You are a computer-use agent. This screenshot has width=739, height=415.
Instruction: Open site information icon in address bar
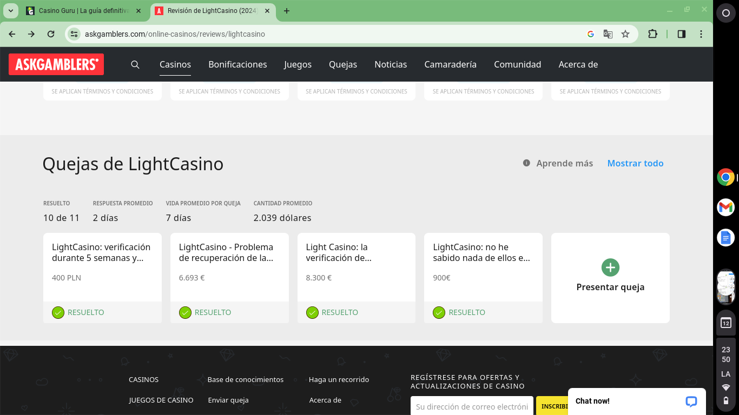coord(75,34)
